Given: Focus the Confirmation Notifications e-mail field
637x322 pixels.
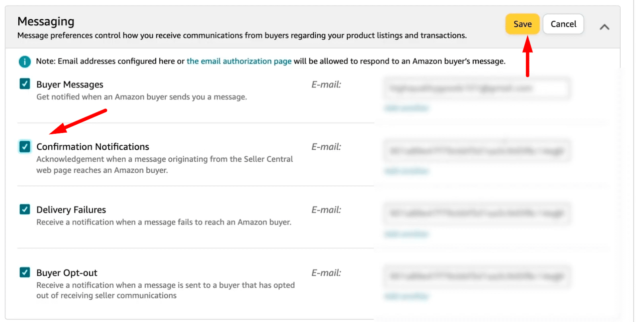Looking at the screenshot, I should (477, 151).
